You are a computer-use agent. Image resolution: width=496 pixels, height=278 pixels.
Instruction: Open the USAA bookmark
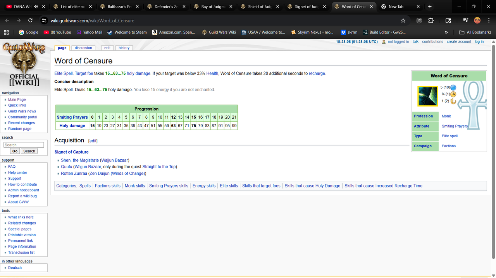coord(263,32)
